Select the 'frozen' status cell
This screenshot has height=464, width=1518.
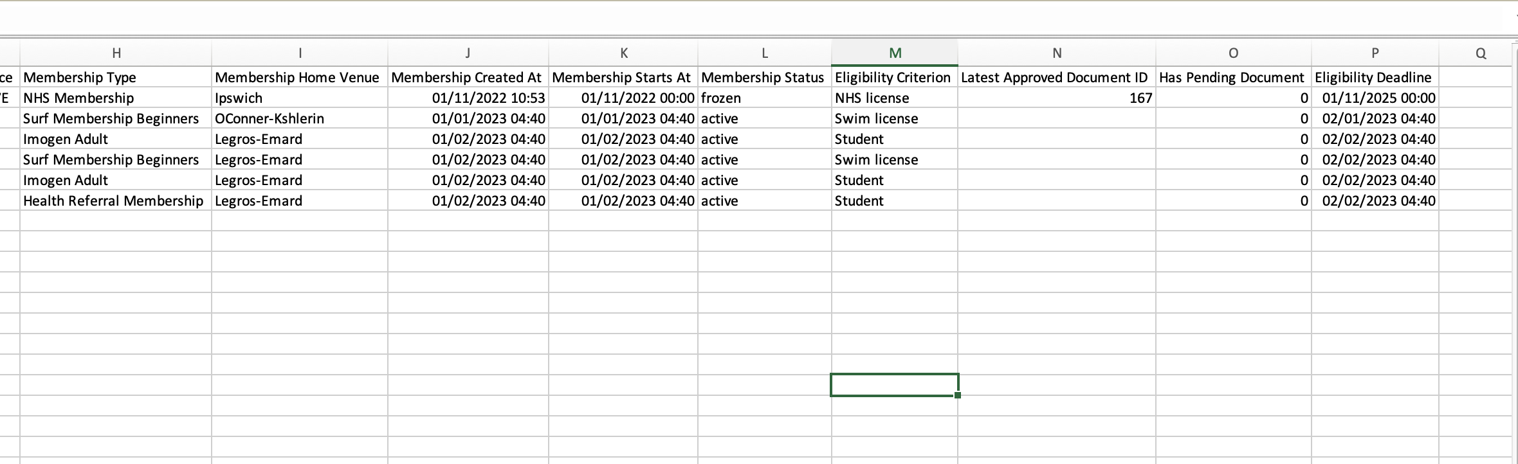765,98
